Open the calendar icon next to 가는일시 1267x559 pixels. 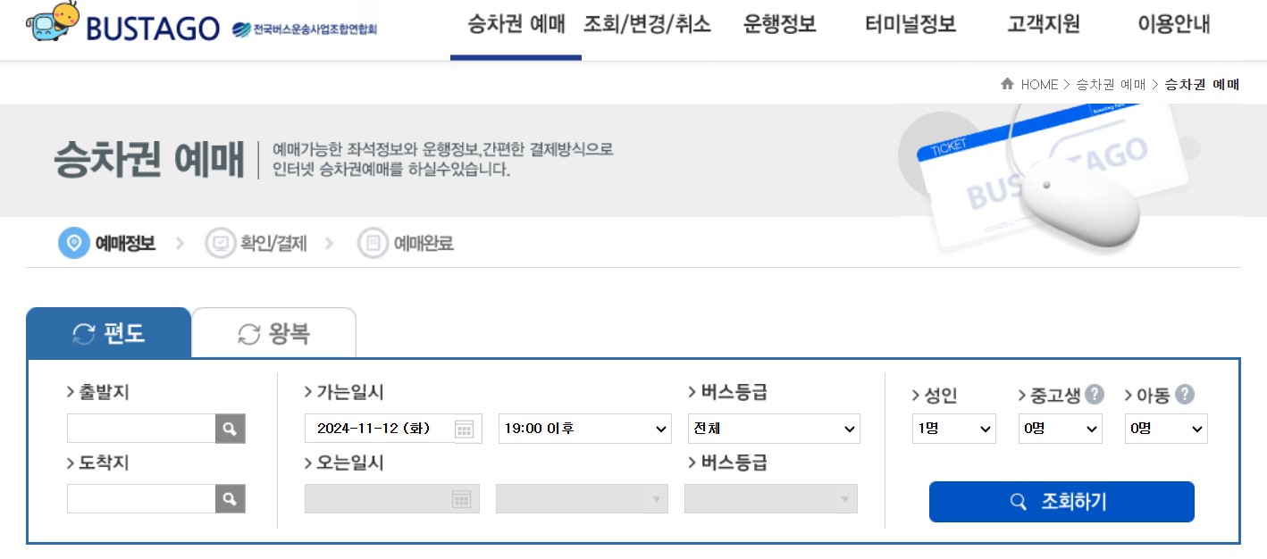[x=465, y=428]
